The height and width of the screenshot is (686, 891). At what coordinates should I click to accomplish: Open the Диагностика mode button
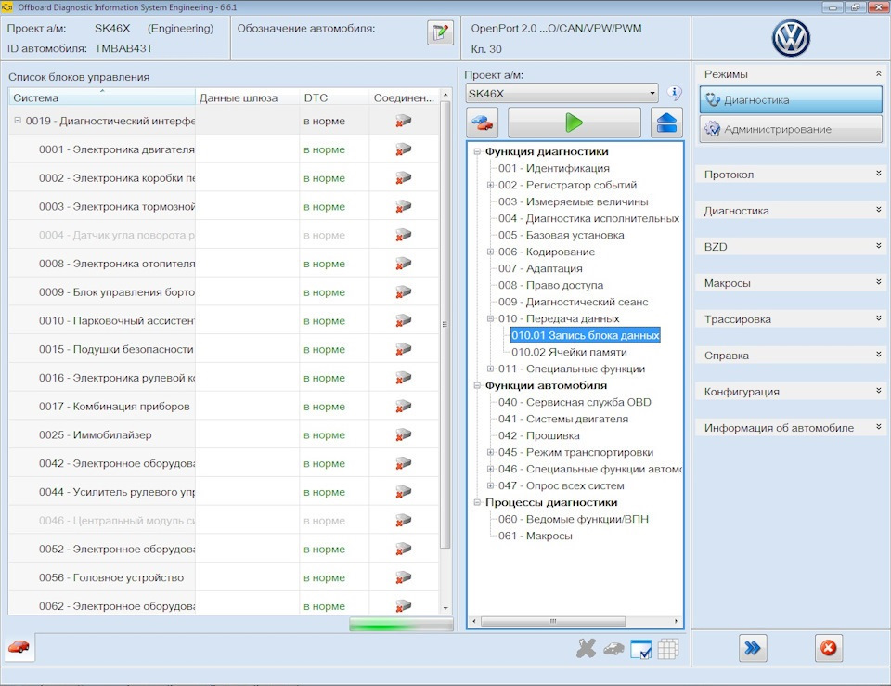791,100
